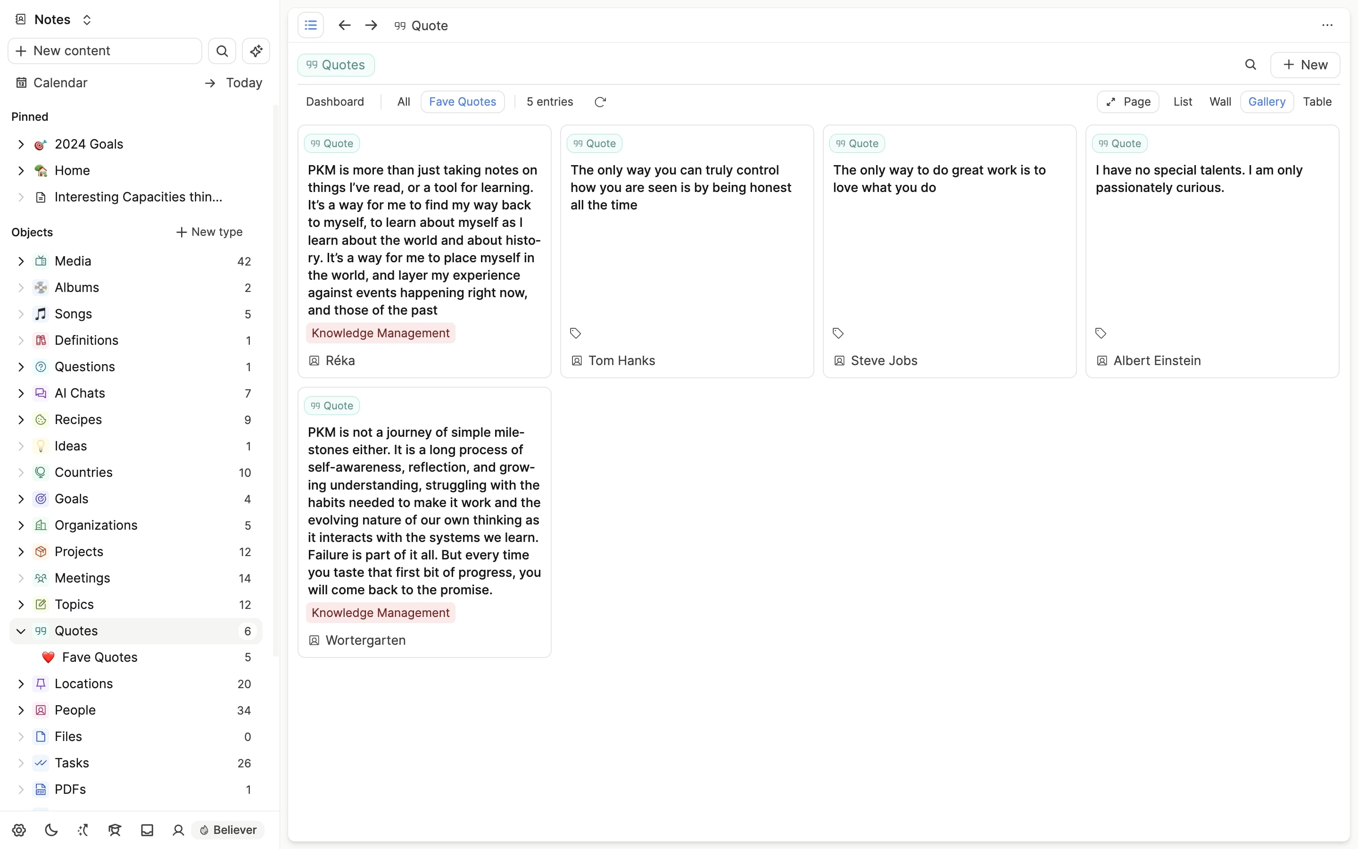Open the Wortergarten person link
Image resolution: width=1358 pixels, height=849 pixels.
(357, 640)
